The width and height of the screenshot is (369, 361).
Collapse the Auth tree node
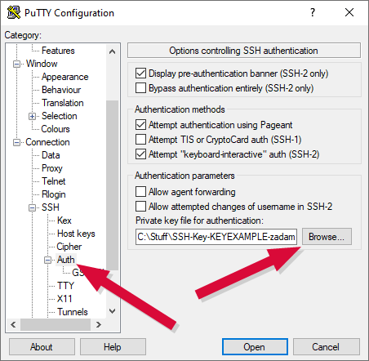click(47, 260)
